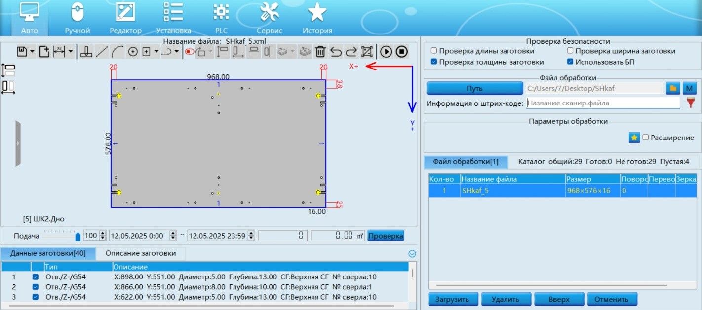Viewport: 702px width, 310px height.
Task: Uncheck Проверка толщины заготовки
Action: pyautogui.click(x=434, y=62)
